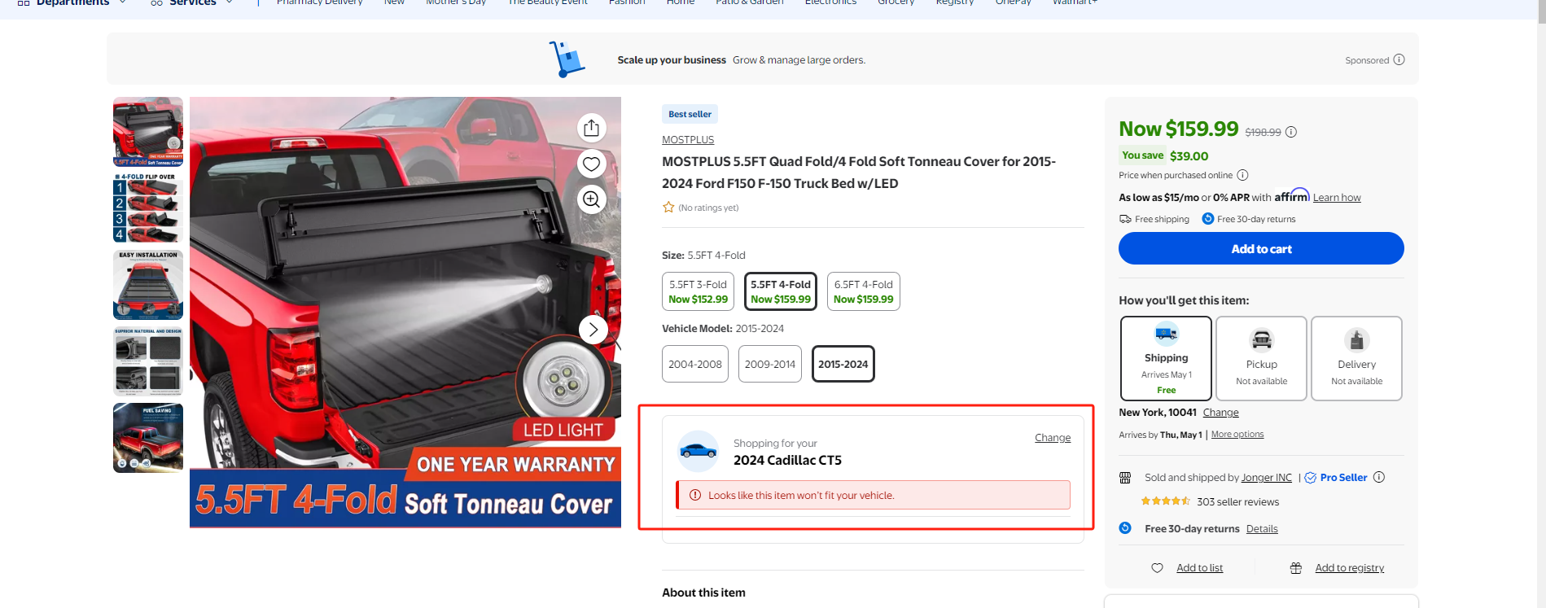Viewport: 1546px width, 608px height.
Task: Select the Superior Material and Design thumbnail
Action: pyautogui.click(x=148, y=361)
